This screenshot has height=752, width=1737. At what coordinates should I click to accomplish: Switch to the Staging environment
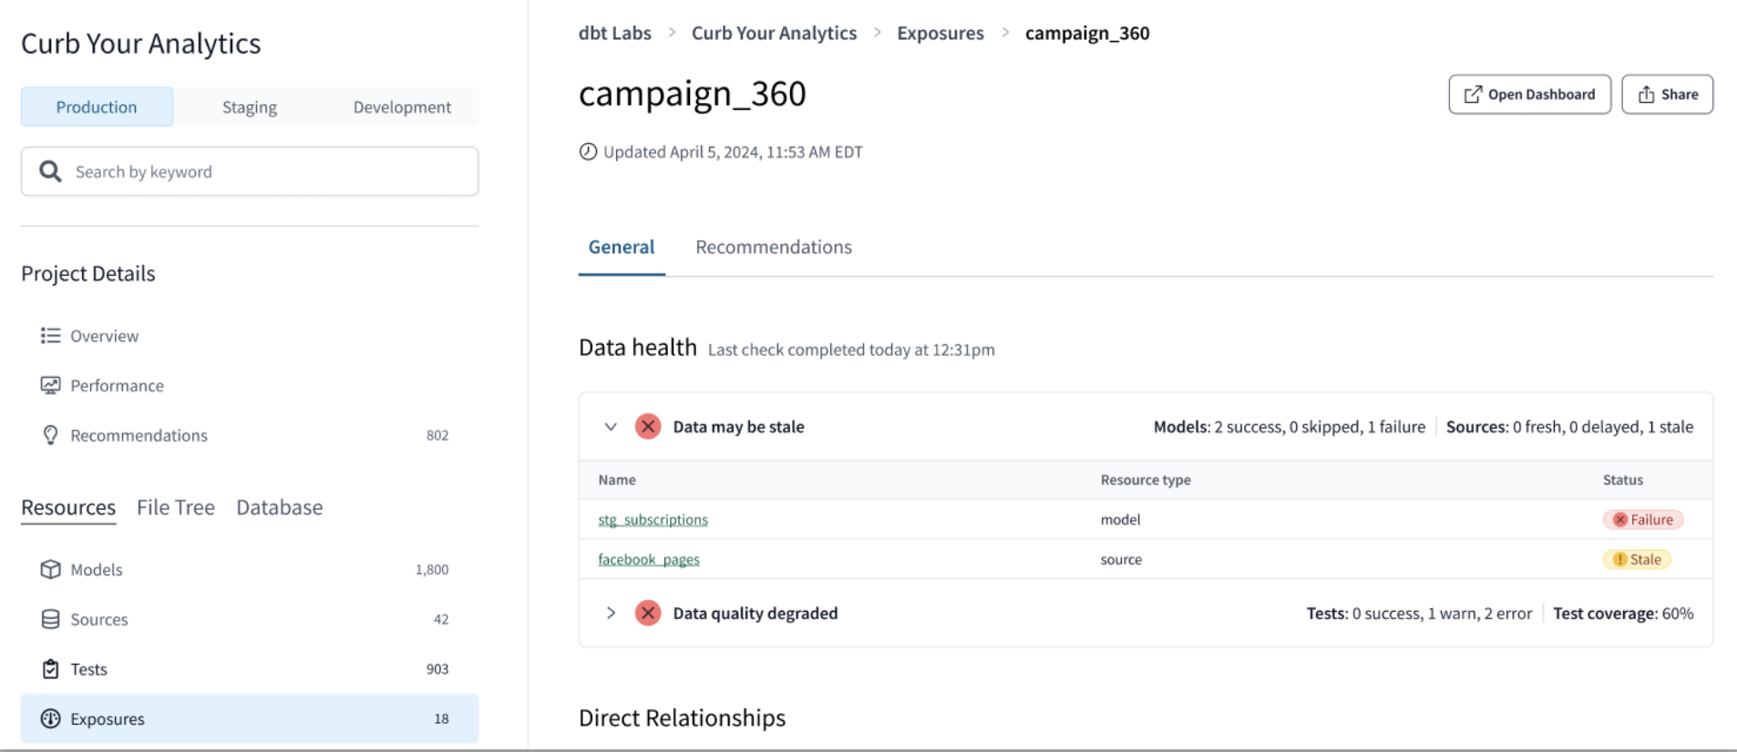click(249, 107)
